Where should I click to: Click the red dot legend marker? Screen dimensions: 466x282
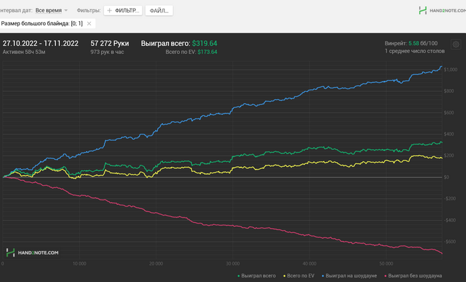click(385, 276)
